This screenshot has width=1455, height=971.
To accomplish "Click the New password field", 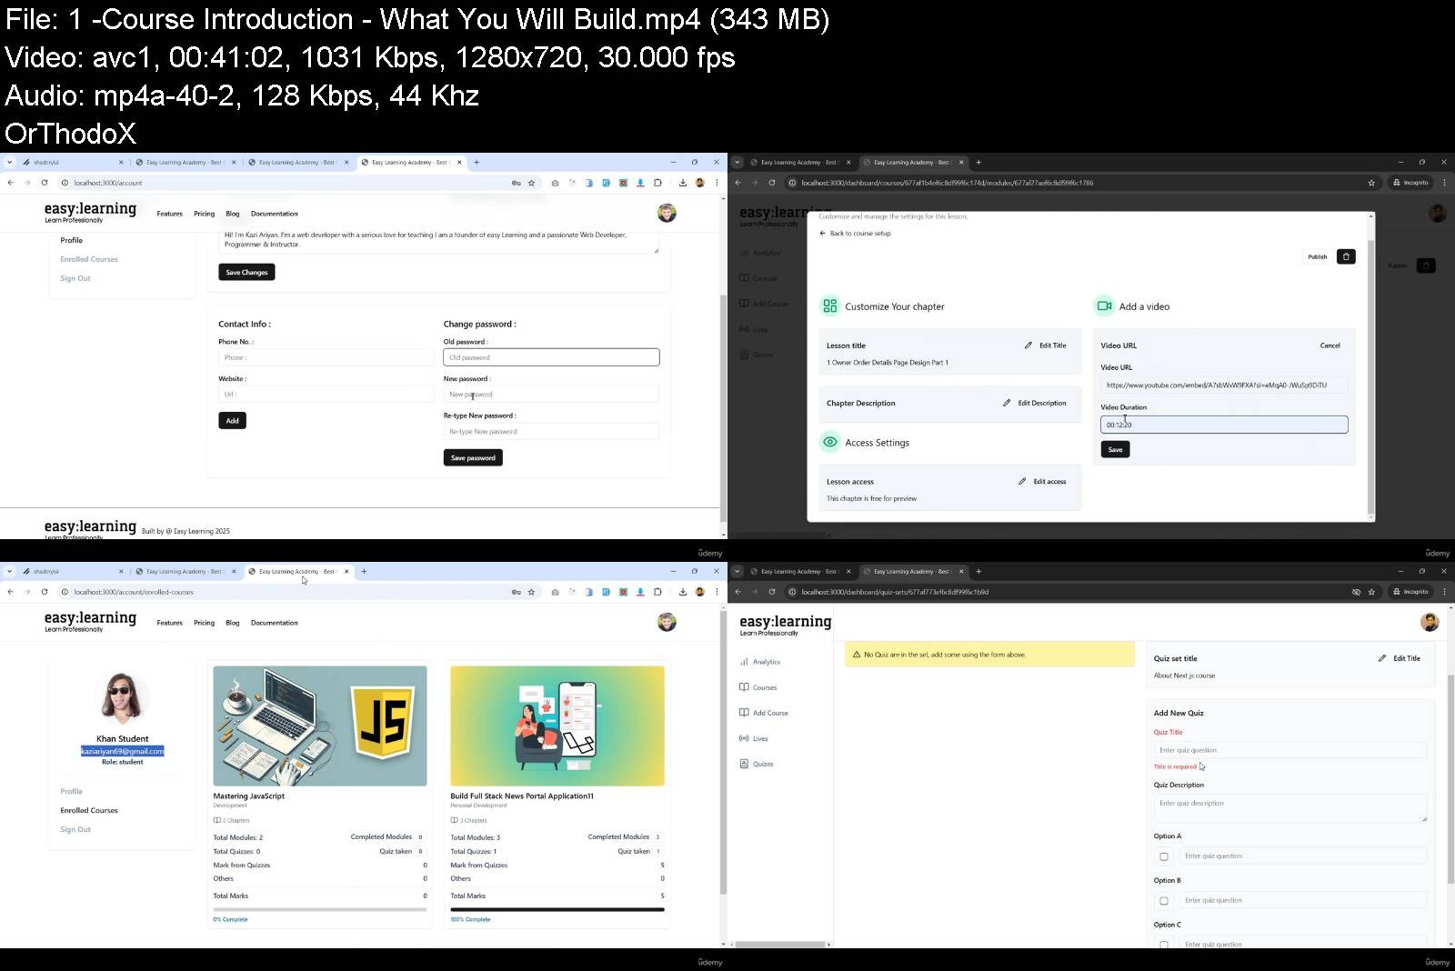I will click(551, 395).
